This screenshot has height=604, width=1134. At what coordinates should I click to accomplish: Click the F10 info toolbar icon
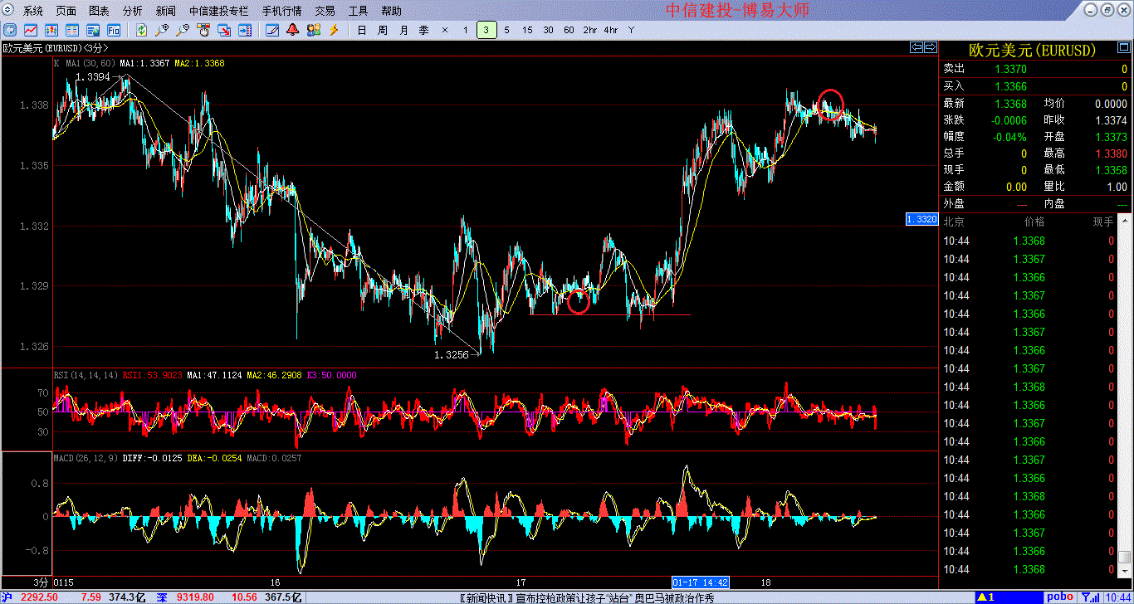tap(113, 30)
